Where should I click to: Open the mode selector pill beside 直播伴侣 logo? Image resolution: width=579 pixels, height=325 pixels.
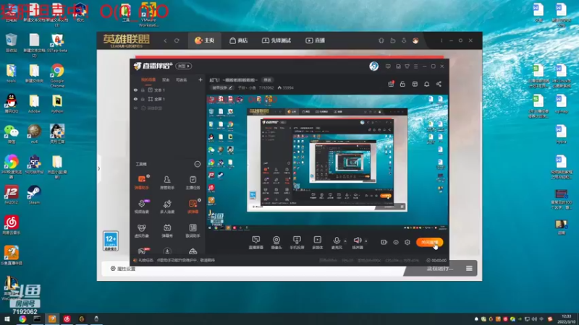(184, 66)
